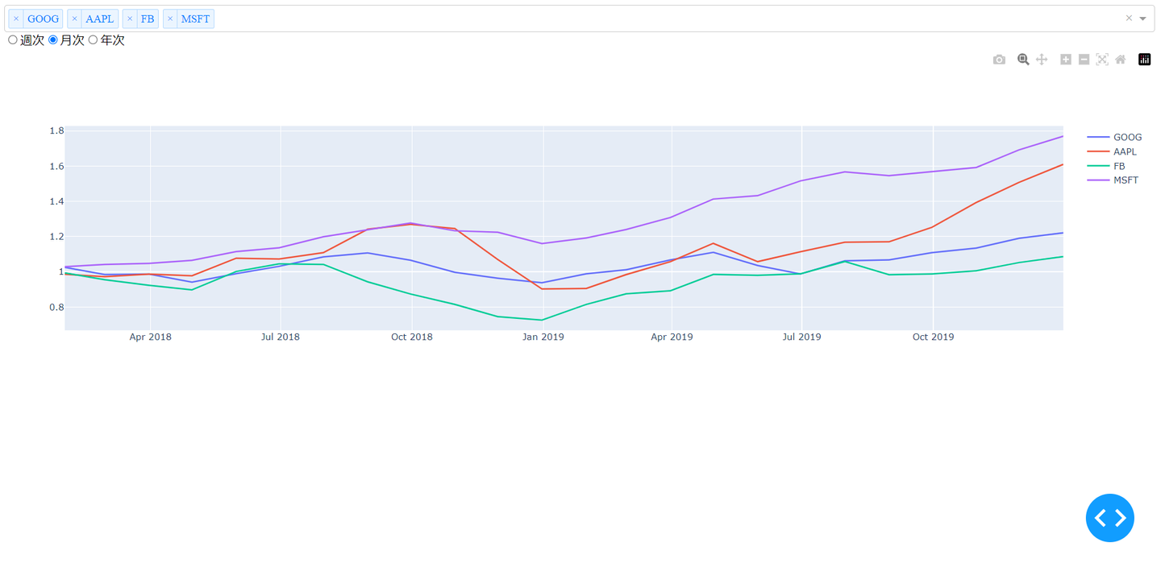
Task: Select the 週次 radio option
Action: 13,40
